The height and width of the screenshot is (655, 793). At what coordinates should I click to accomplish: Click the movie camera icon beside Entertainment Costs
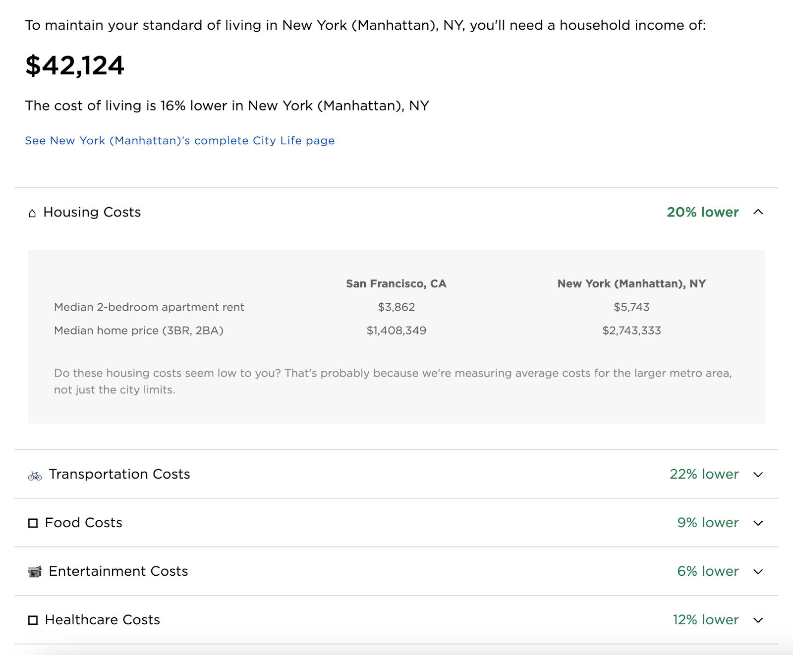pyautogui.click(x=34, y=571)
